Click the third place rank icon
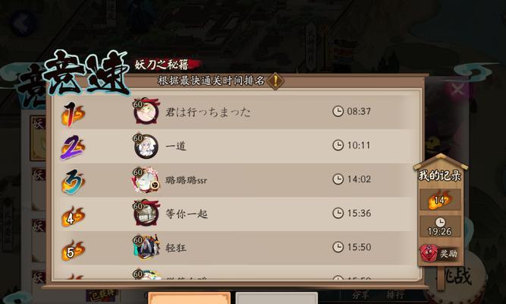Image resolution: width=506 pixels, height=304 pixels. 73,182
